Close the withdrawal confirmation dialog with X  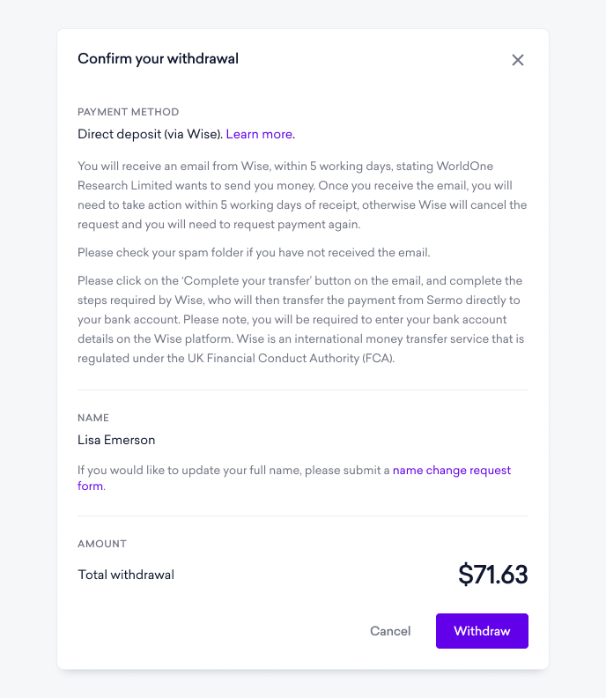point(517,60)
